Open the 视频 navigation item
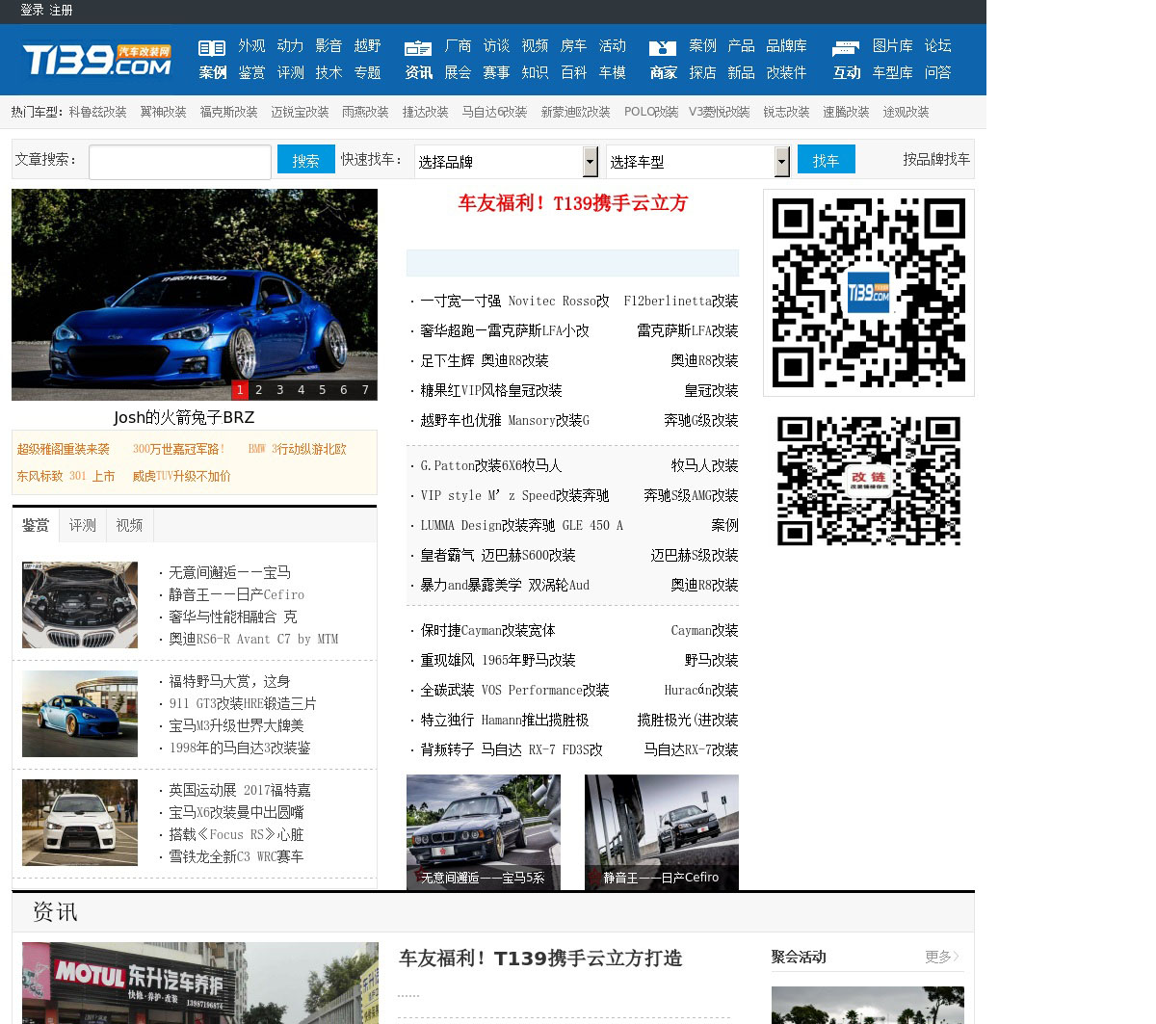1156x1024 pixels. 535,45
